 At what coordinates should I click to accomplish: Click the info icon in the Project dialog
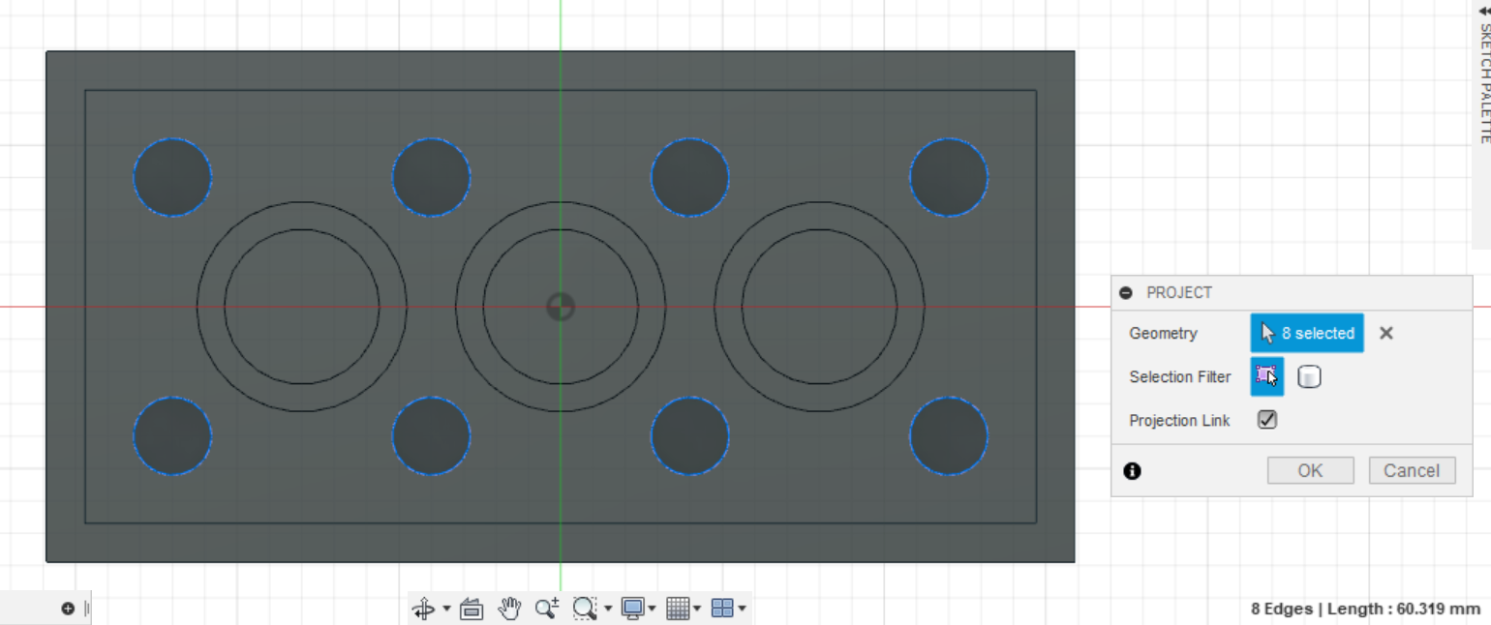(1132, 470)
